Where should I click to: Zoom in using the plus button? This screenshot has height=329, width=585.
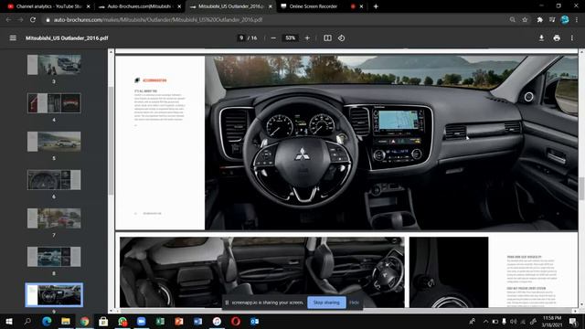tap(307, 38)
